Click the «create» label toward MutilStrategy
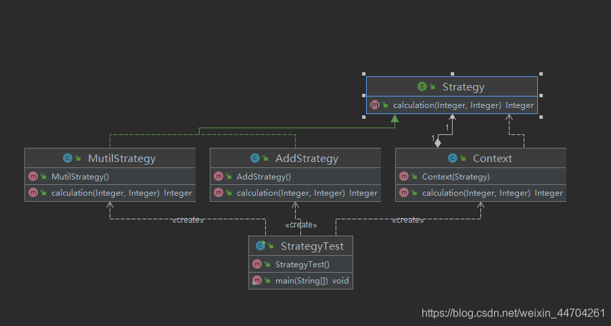This screenshot has width=611, height=326. [188, 220]
